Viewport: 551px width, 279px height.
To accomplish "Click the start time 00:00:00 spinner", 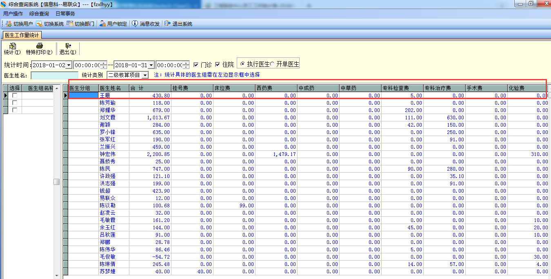I will click(104, 65).
